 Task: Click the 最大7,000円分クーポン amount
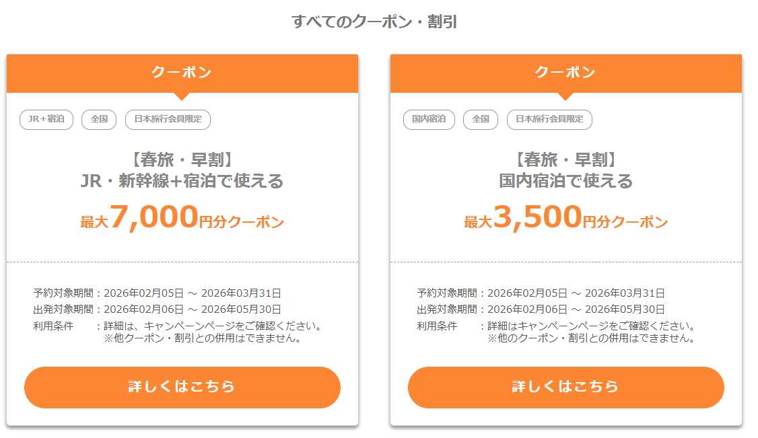click(182, 218)
